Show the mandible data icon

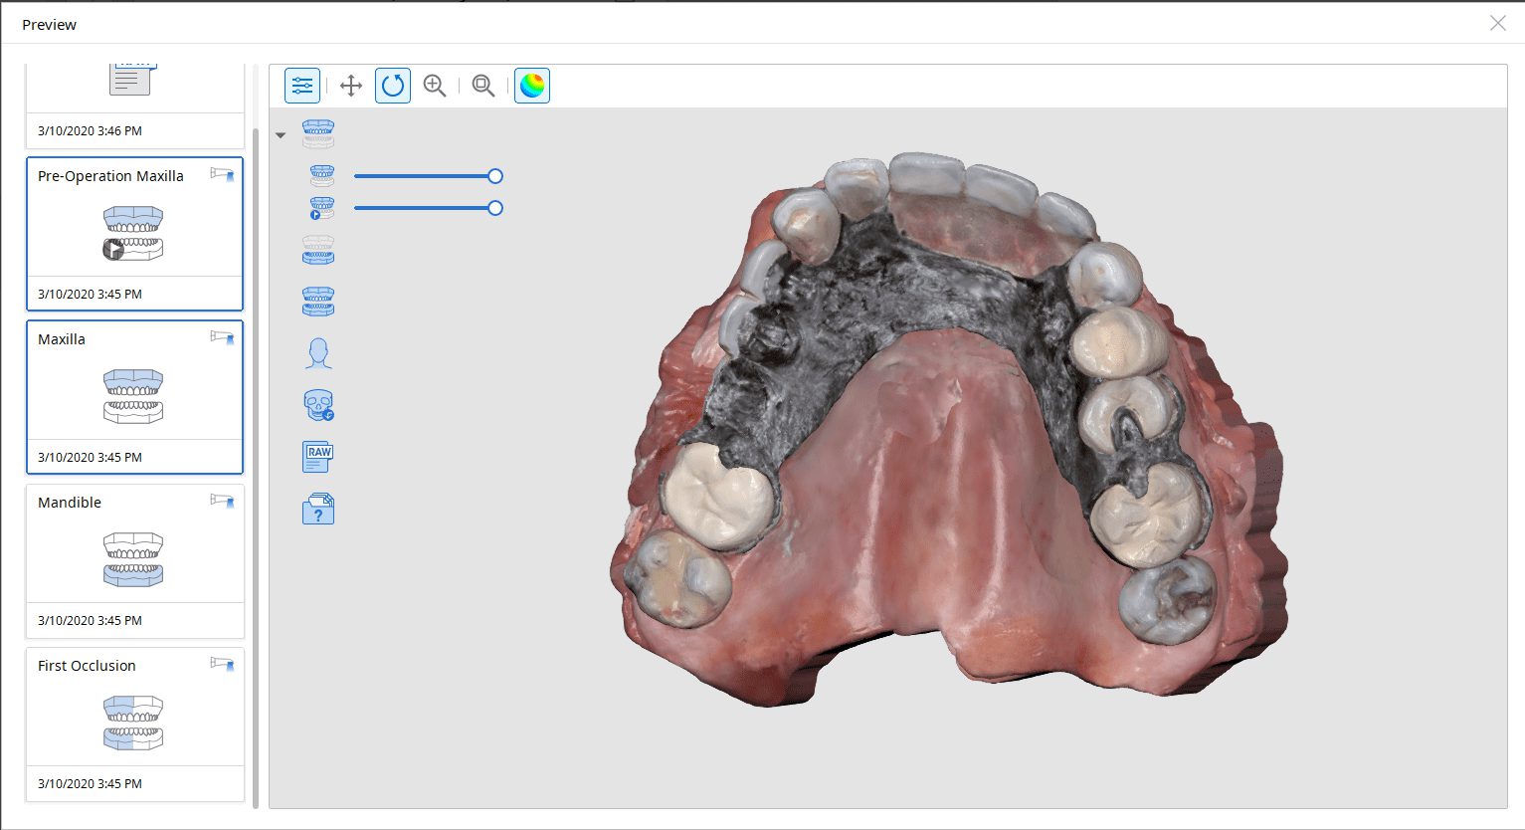(x=318, y=249)
